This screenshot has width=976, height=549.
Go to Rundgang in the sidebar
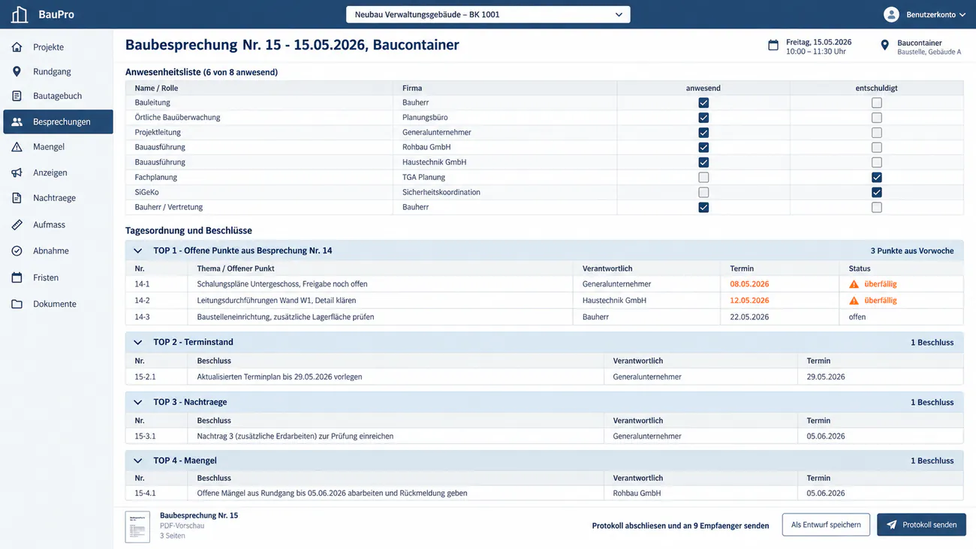pyautogui.click(x=58, y=71)
